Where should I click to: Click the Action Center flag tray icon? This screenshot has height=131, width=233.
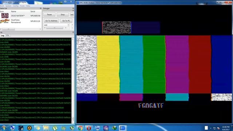coord(218,128)
